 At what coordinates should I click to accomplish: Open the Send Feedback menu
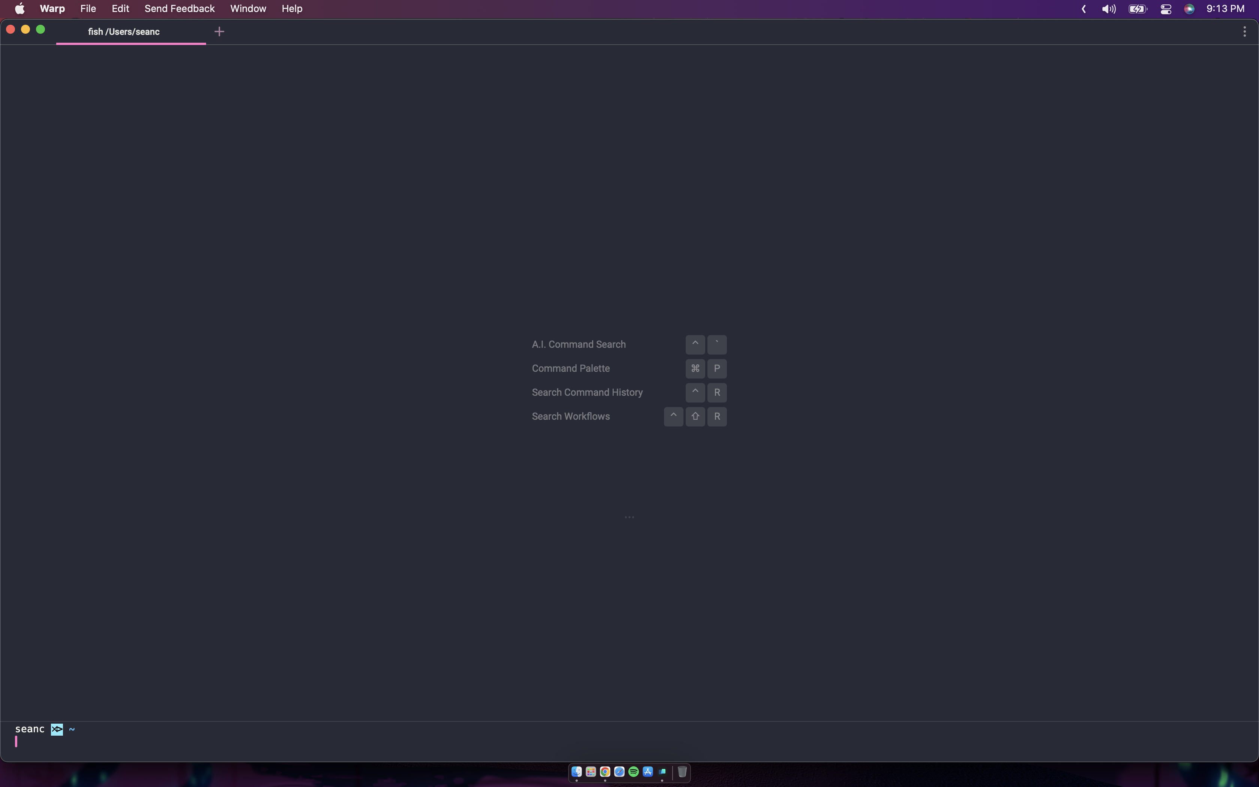point(179,9)
